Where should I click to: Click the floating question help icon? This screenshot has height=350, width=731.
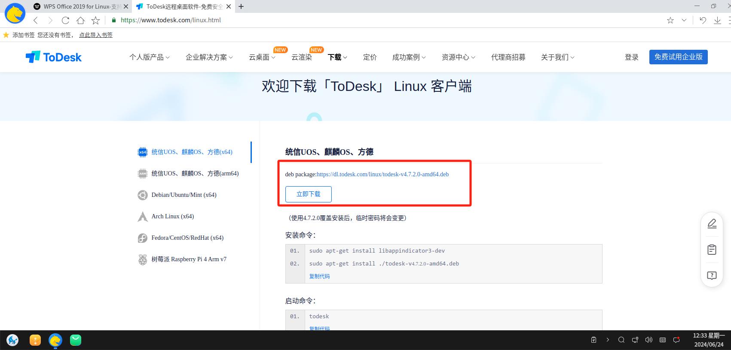[x=712, y=275]
